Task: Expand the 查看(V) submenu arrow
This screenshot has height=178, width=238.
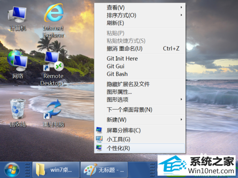Action: coord(181,7)
